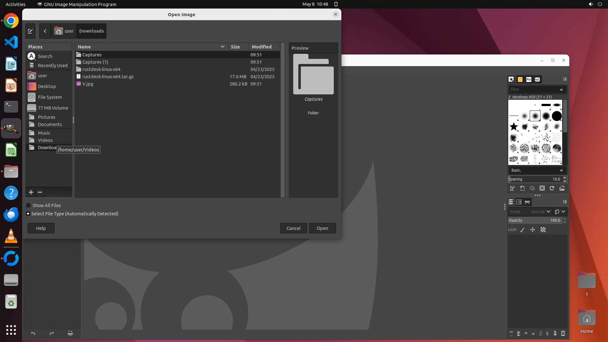Click the Open button

coord(322,228)
